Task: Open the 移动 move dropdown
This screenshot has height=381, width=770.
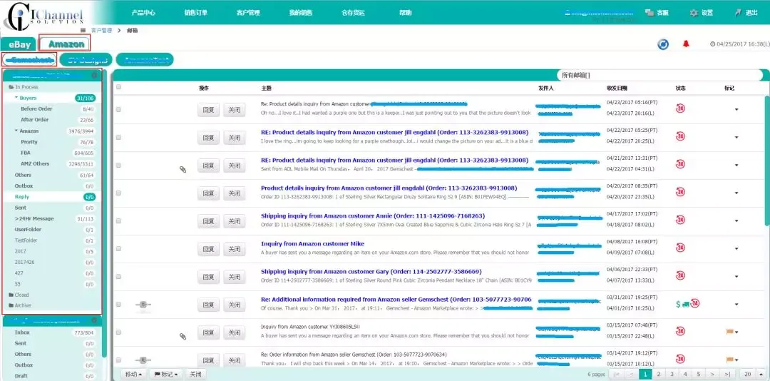Action: [x=133, y=374]
